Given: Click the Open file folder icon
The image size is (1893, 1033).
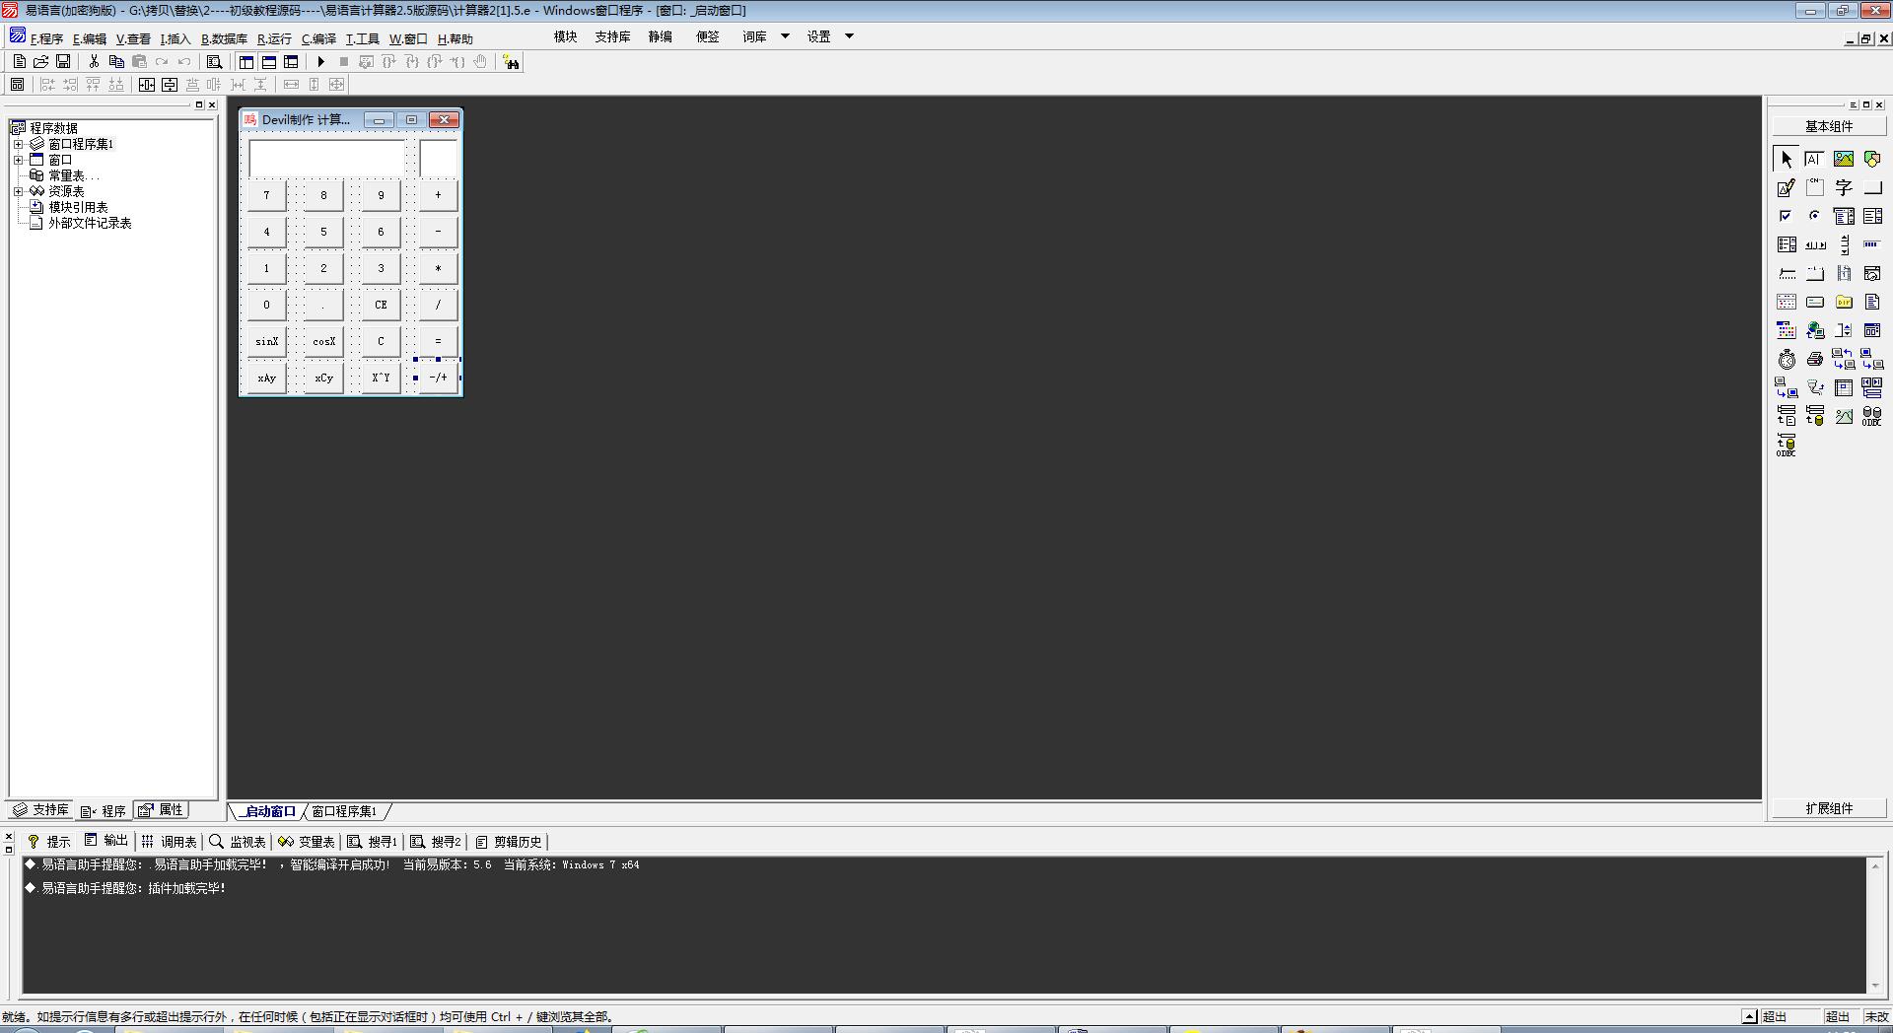Looking at the screenshot, I should [41, 61].
